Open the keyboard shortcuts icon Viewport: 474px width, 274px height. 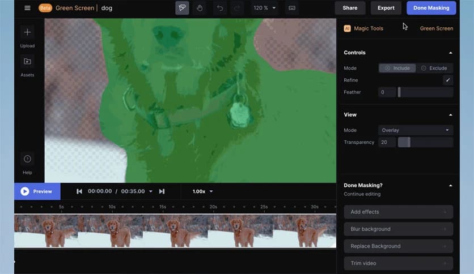pyautogui.click(x=292, y=8)
